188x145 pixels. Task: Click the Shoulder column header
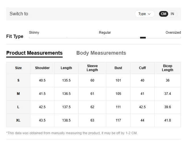click(x=42, y=68)
